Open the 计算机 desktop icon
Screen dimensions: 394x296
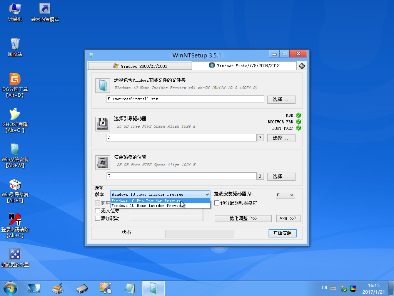(15, 13)
